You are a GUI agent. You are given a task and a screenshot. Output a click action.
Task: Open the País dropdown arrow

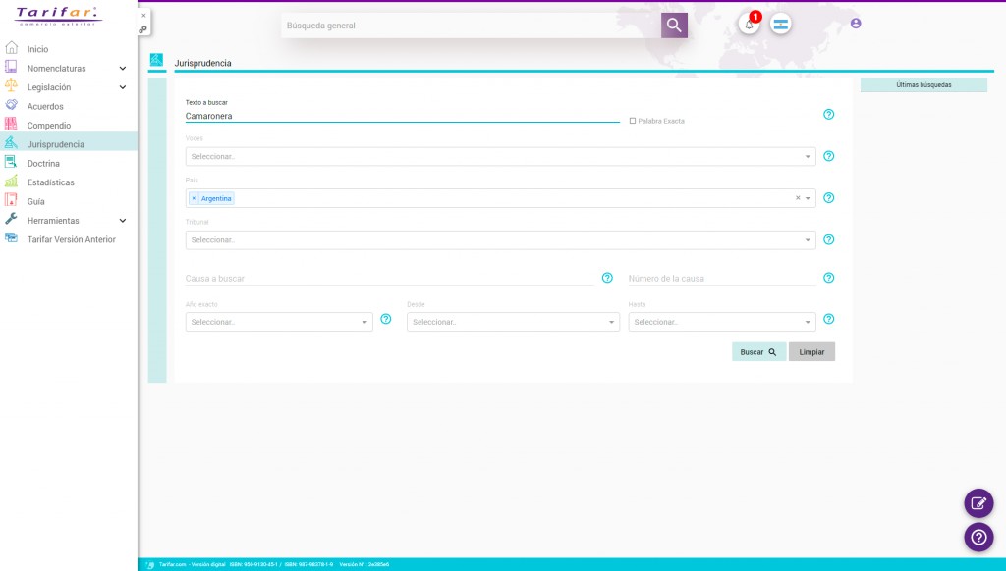click(808, 198)
